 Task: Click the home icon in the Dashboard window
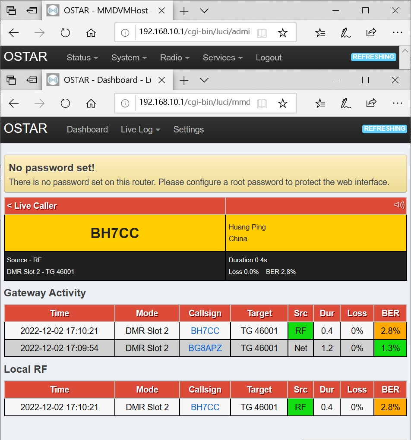click(91, 104)
